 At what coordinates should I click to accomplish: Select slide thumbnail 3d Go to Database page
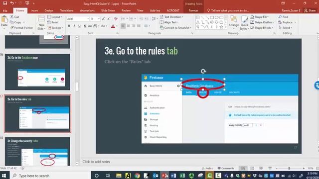point(38,72)
